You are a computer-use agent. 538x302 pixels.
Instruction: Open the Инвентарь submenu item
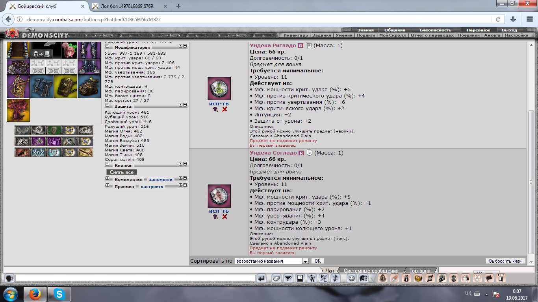296,35
